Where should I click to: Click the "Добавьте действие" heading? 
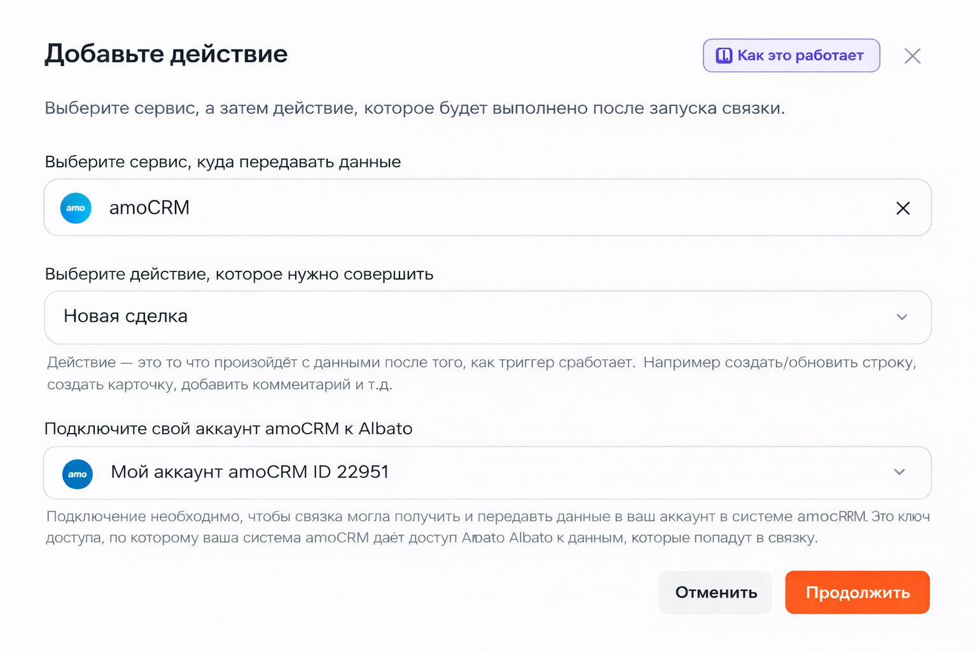pos(166,54)
